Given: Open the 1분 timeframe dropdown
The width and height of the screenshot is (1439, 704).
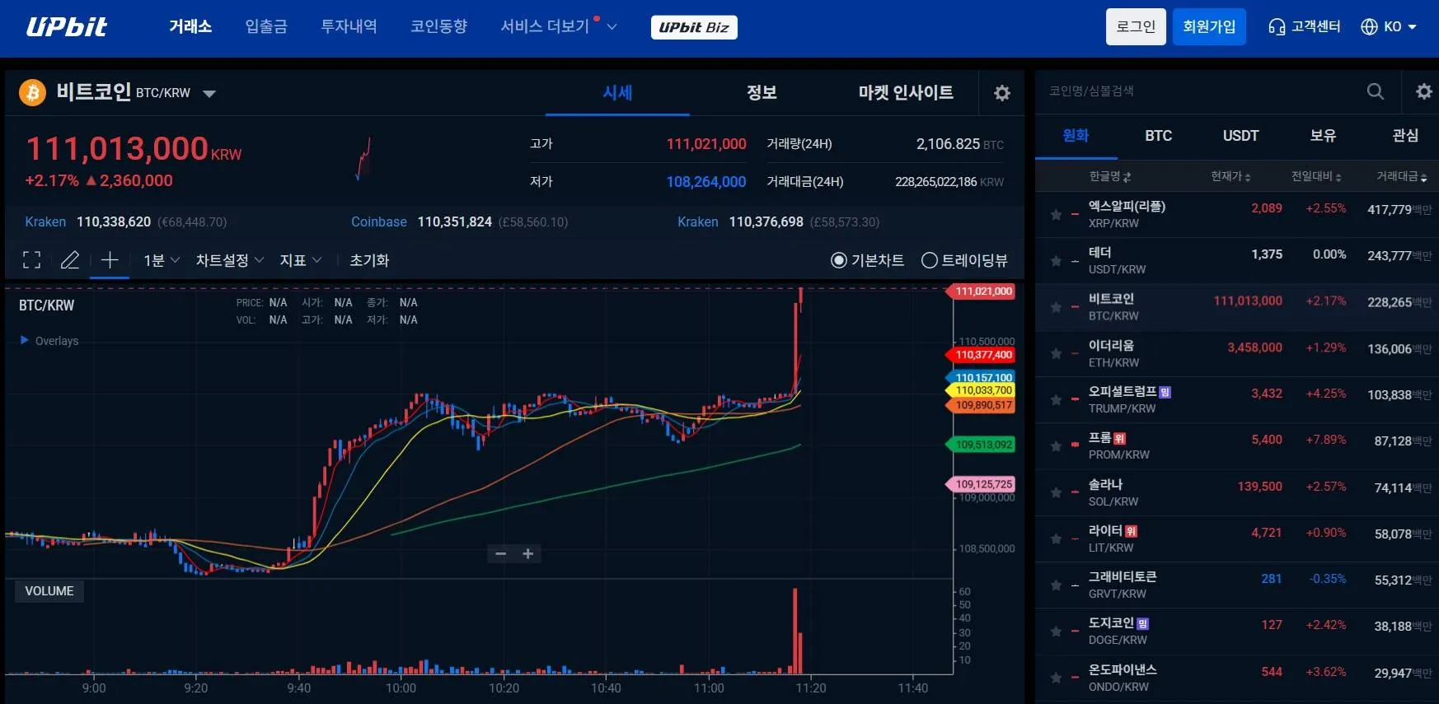Looking at the screenshot, I should tap(162, 260).
